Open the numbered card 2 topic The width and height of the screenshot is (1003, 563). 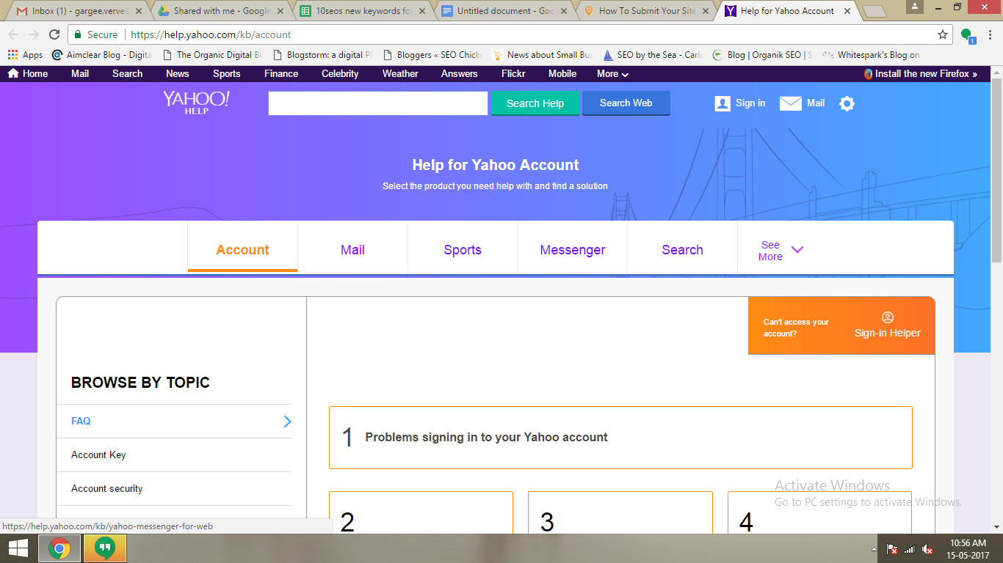coord(421,512)
